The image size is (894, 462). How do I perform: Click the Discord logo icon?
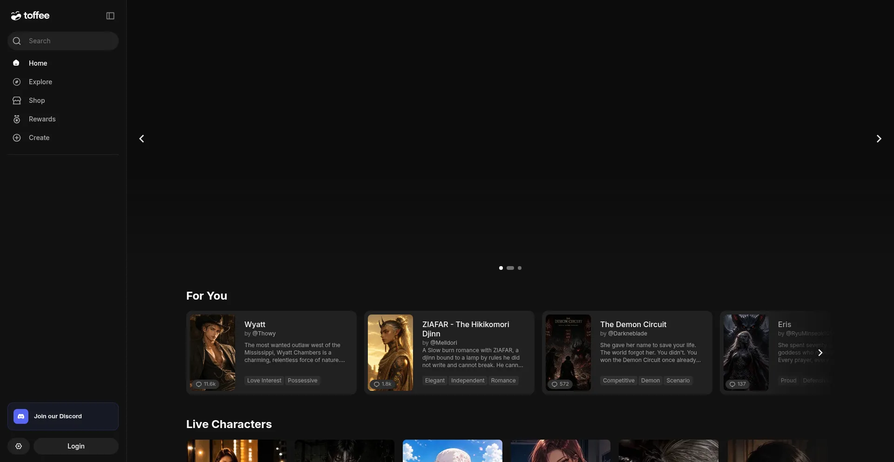tap(21, 416)
